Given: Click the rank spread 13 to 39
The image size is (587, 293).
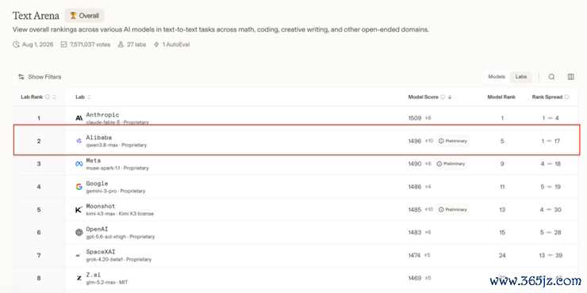Looking at the screenshot, I should pos(550,255).
